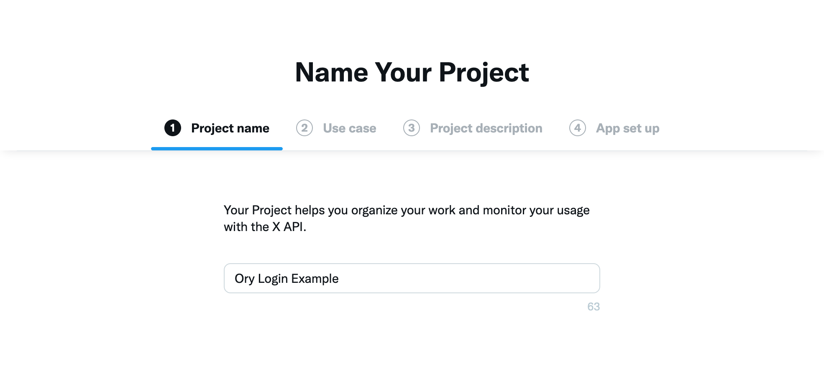The image size is (824, 376).
Task: Click the X API mention in the text
Action: click(288, 227)
